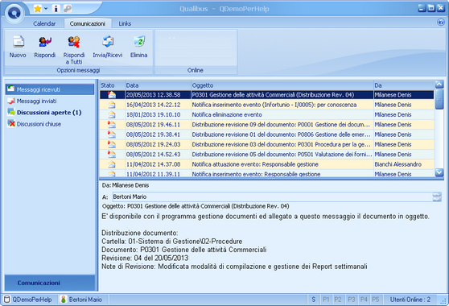Click envelope icon of 16/04/2013 message

tap(112, 105)
